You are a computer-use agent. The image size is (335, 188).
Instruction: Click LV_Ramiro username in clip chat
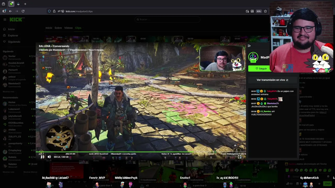[265, 111]
